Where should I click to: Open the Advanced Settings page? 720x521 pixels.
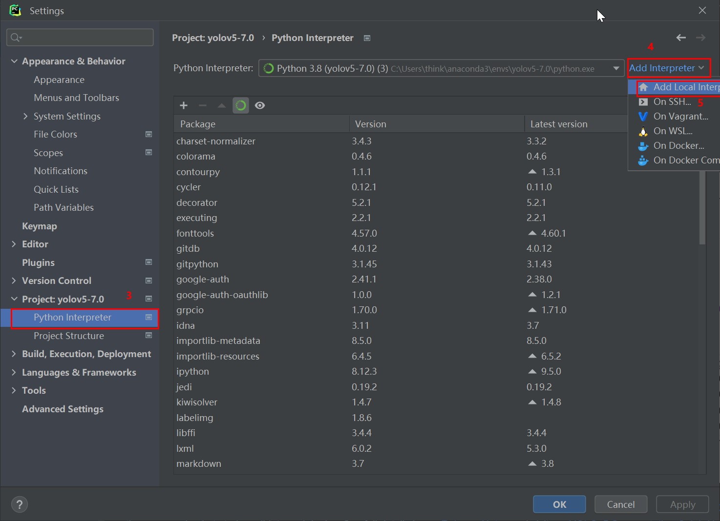tap(63, 409)
